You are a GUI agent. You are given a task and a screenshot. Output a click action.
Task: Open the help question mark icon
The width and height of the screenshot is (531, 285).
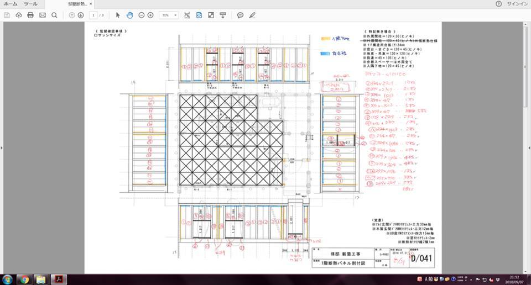(498, 4)
